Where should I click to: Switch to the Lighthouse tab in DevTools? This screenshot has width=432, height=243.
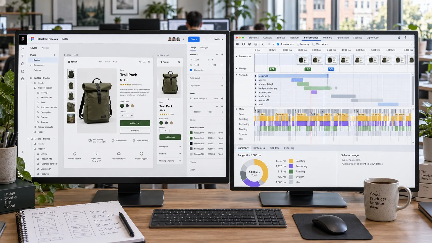point(372,38)
